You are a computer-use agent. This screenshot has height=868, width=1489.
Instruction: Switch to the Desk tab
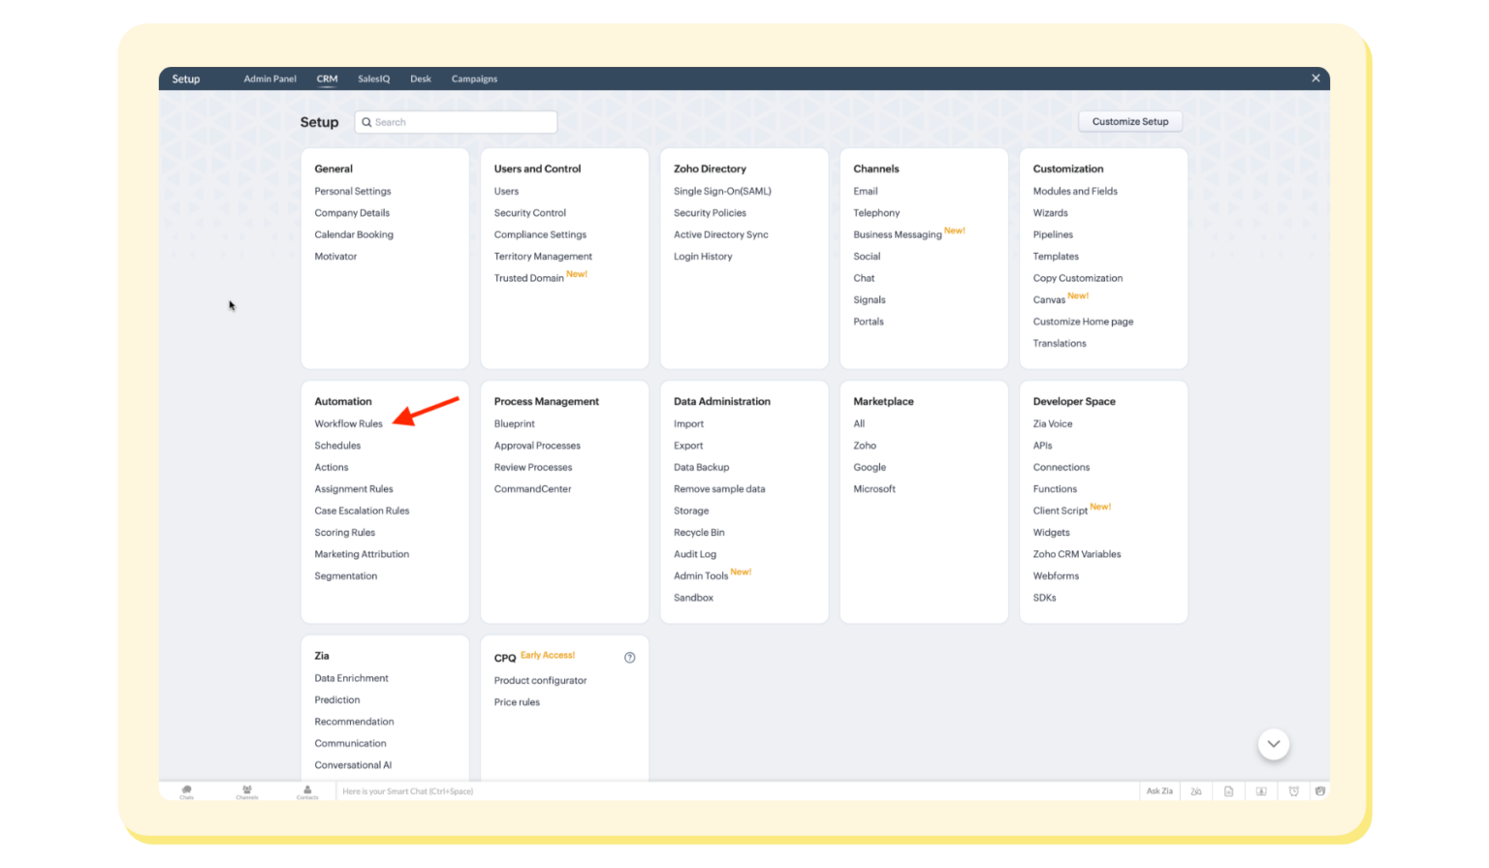(x=420, y=78)
